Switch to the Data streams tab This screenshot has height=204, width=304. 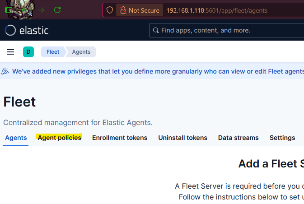tap(238, 138)
